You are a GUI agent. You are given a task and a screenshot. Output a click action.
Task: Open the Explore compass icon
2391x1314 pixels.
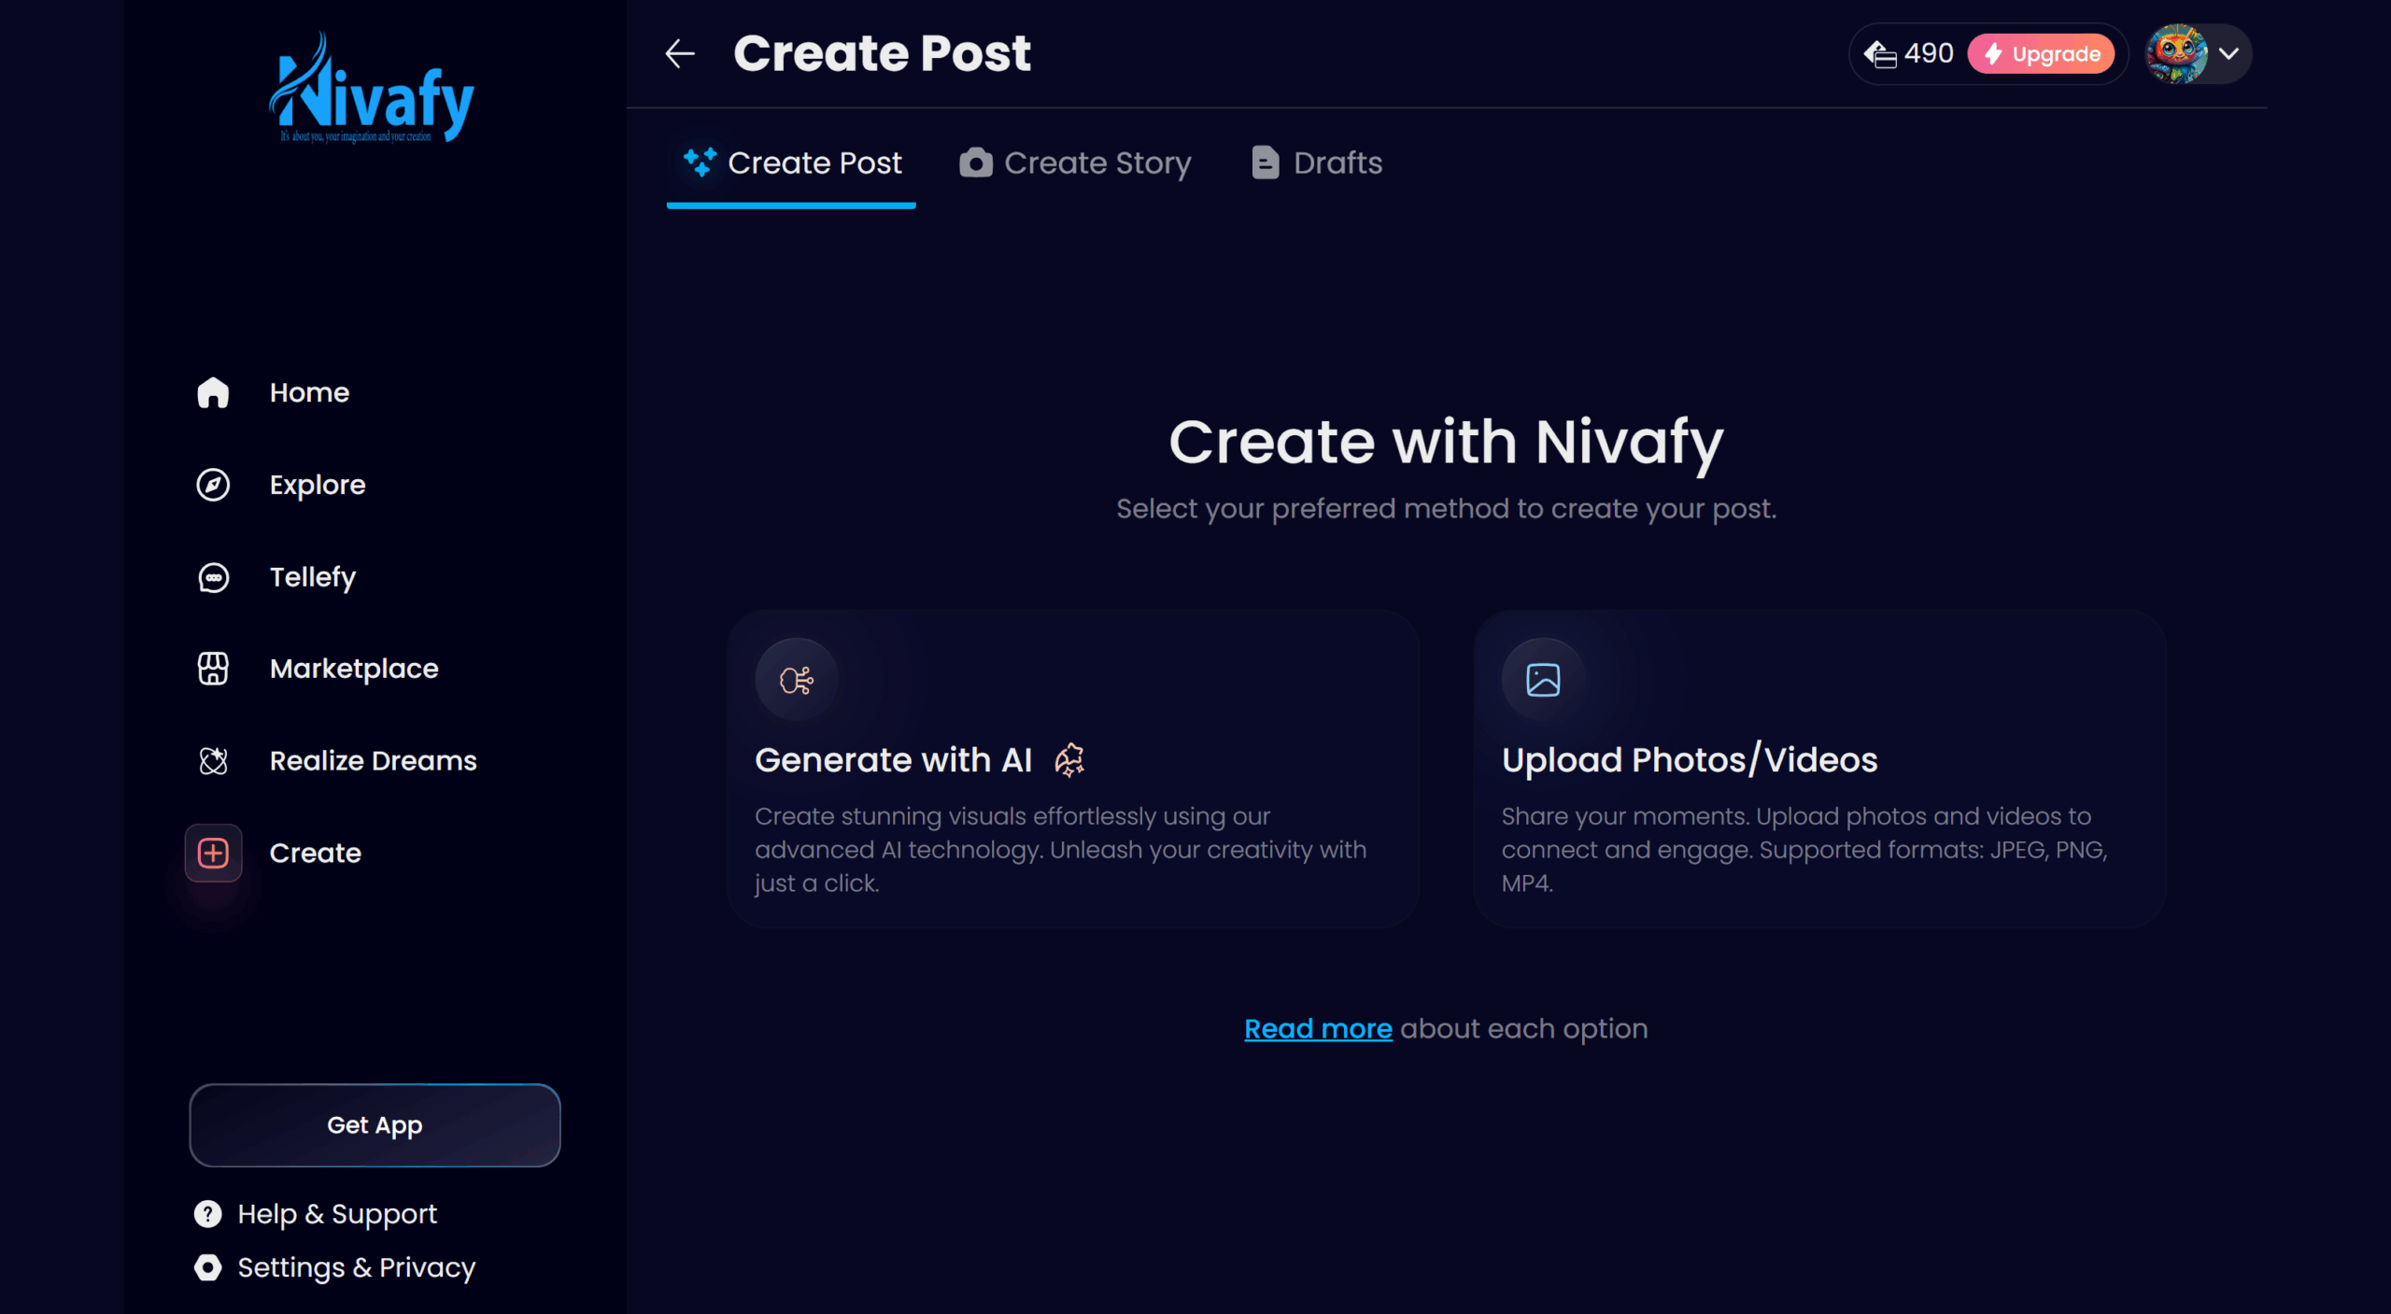point(213,485)
